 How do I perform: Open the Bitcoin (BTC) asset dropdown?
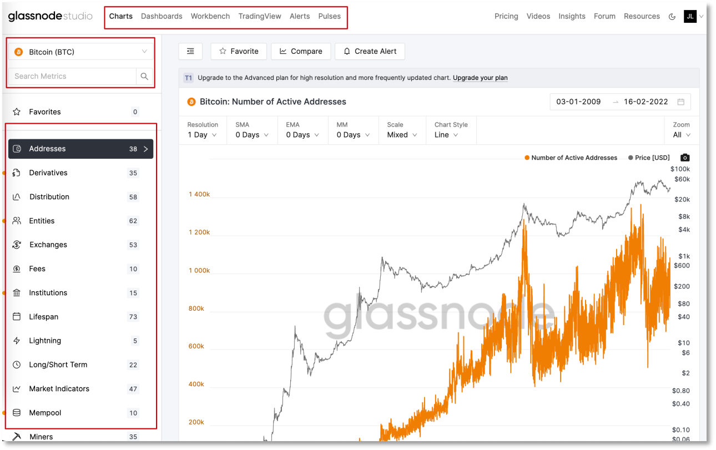point(80,52)
